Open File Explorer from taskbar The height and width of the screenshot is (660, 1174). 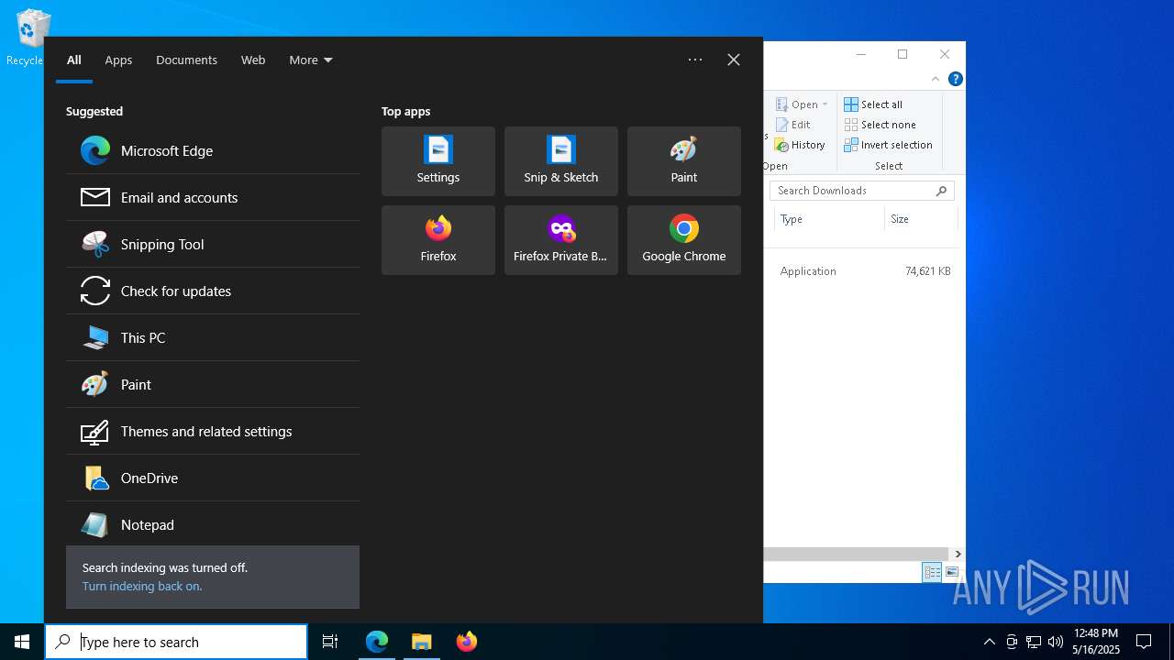422,642
